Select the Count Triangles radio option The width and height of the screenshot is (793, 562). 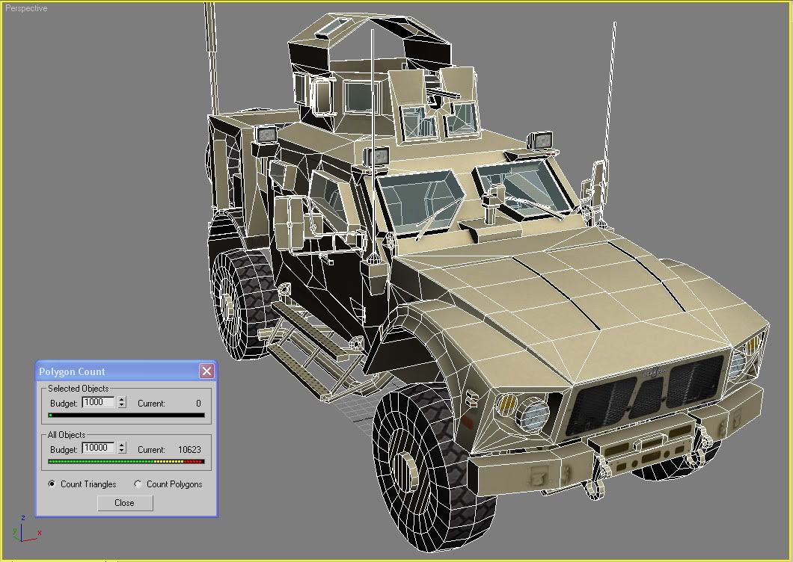coord(52,484)
